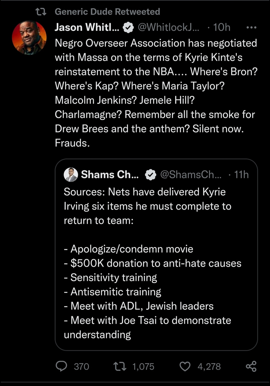Screen dimensions: 270x386
Task: Open the three-dot more options menu
Action: point(251,27)
